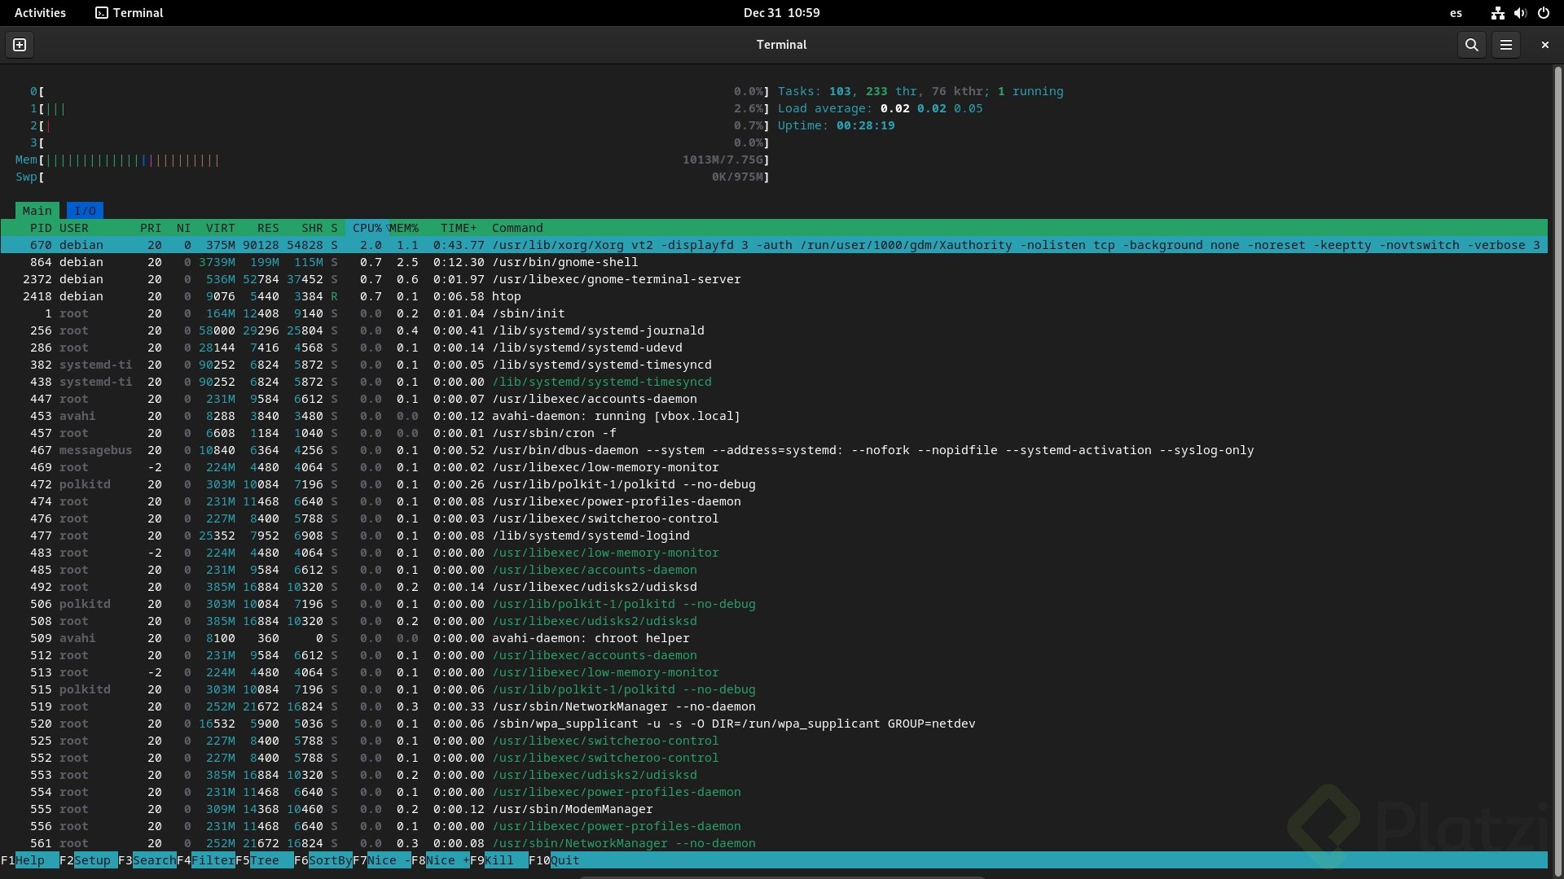Select the wpa_supplicant process row
Image resolution: width=1564 pixels, height=879 pixels.
coord(774,724)
